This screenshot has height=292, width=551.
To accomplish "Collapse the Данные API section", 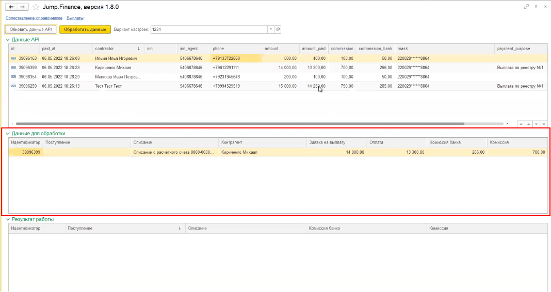I will 7,40.
